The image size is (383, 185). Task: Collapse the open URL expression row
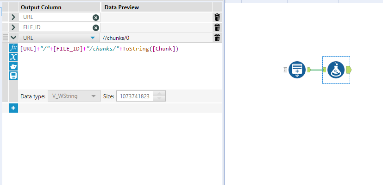pyautogui.click(x=13, y=38)
